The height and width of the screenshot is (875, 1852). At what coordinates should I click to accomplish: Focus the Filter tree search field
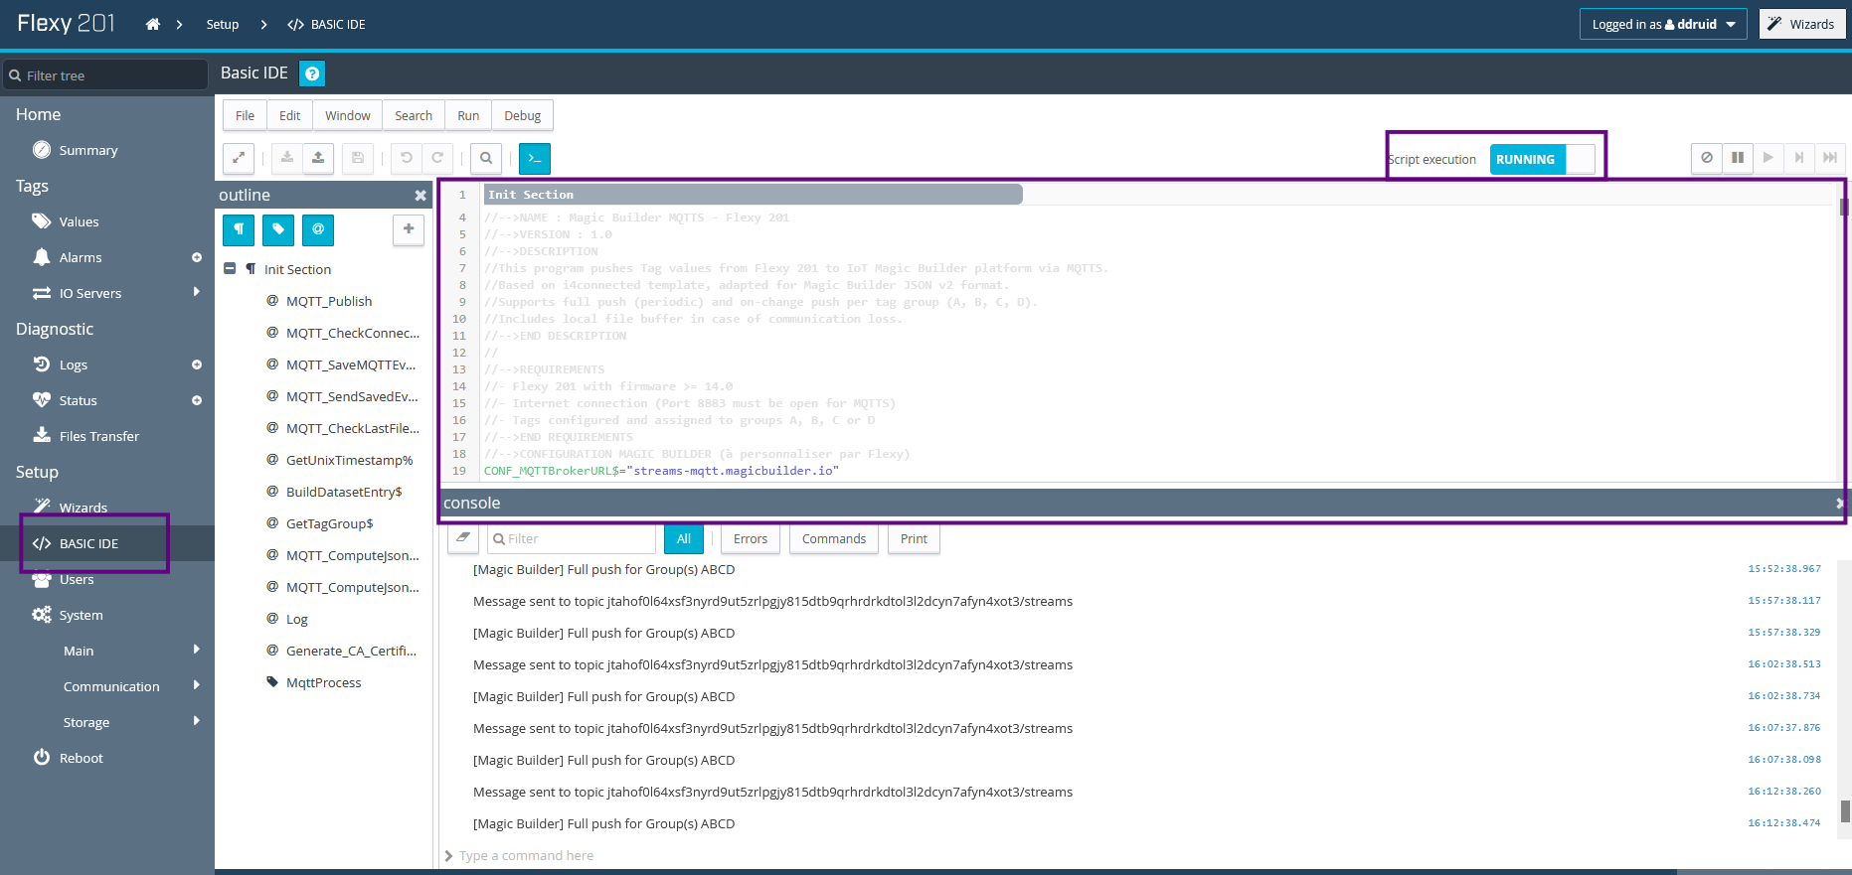click(x=105, y=74)
